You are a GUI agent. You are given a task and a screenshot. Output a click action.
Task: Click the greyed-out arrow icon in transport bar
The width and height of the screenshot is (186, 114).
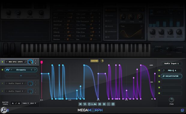click(x=108, y=104)
